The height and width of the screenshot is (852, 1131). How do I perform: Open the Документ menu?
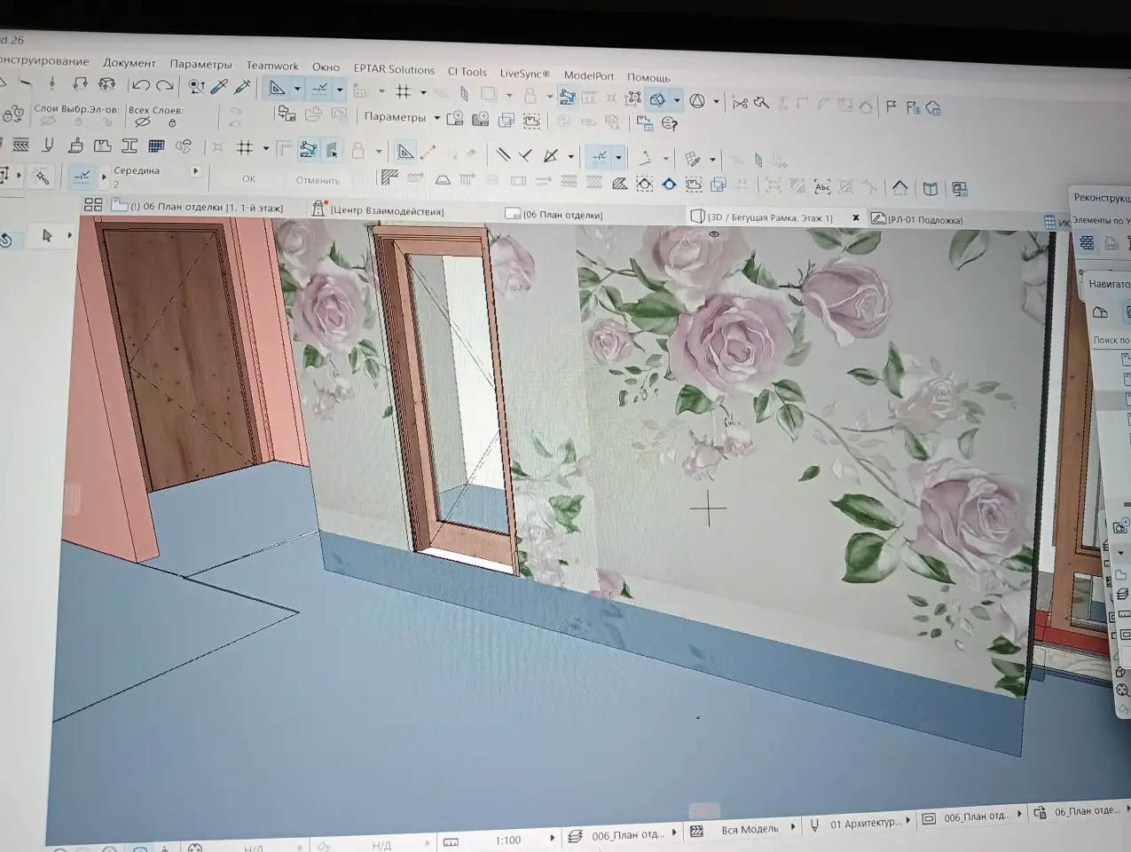129,63
